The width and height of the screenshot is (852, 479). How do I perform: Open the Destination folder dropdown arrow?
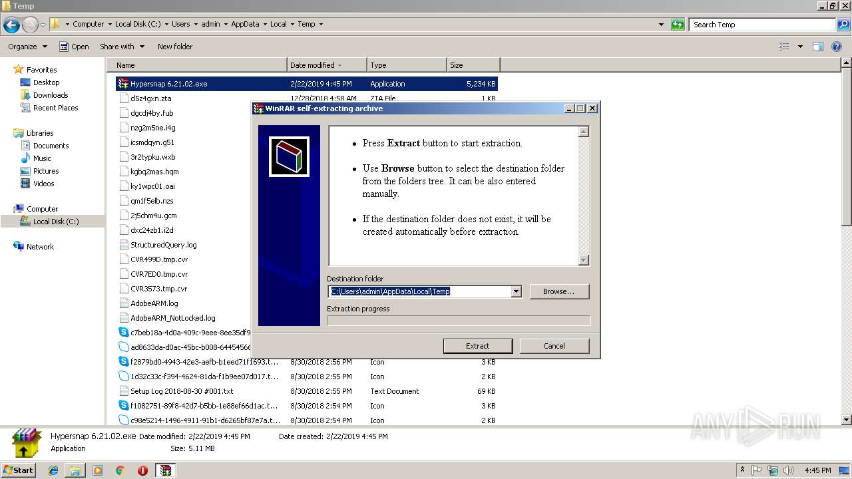pos(516,291)
